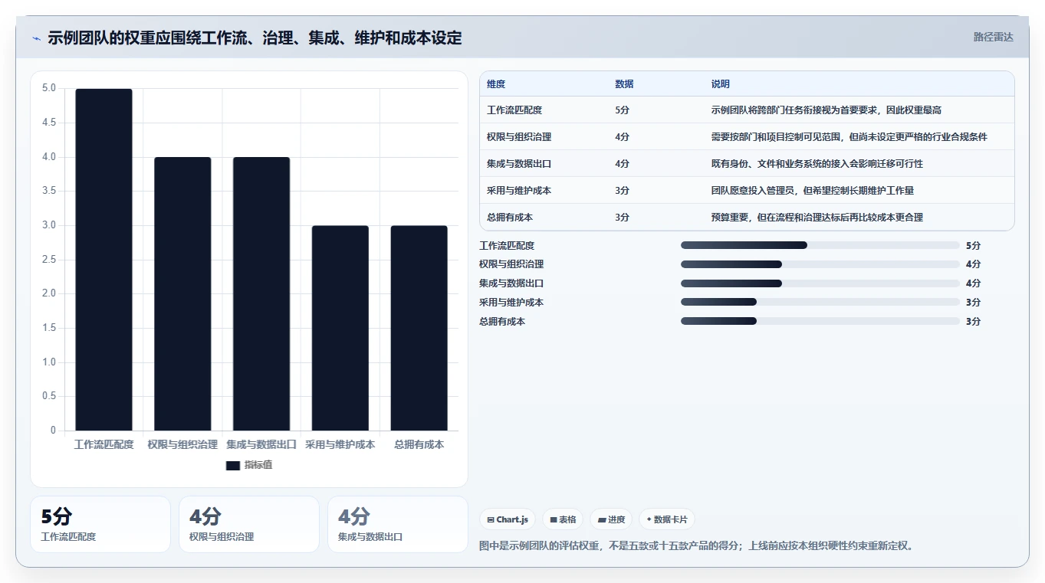
Task: Click the 集成与数据出口 label in the progress list
Action: (511, 283)
